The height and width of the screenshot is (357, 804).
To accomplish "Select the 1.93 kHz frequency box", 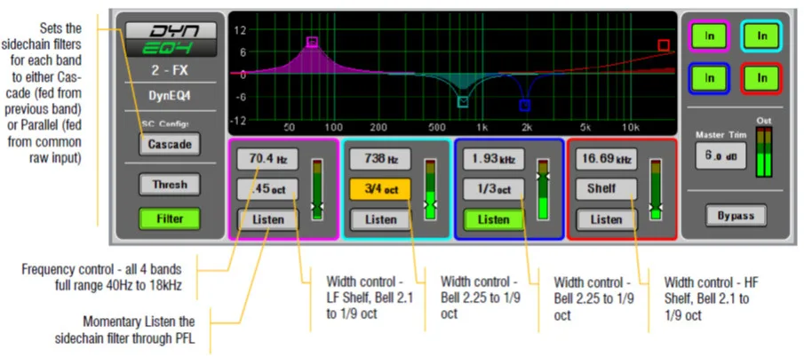I will [494, 159].
